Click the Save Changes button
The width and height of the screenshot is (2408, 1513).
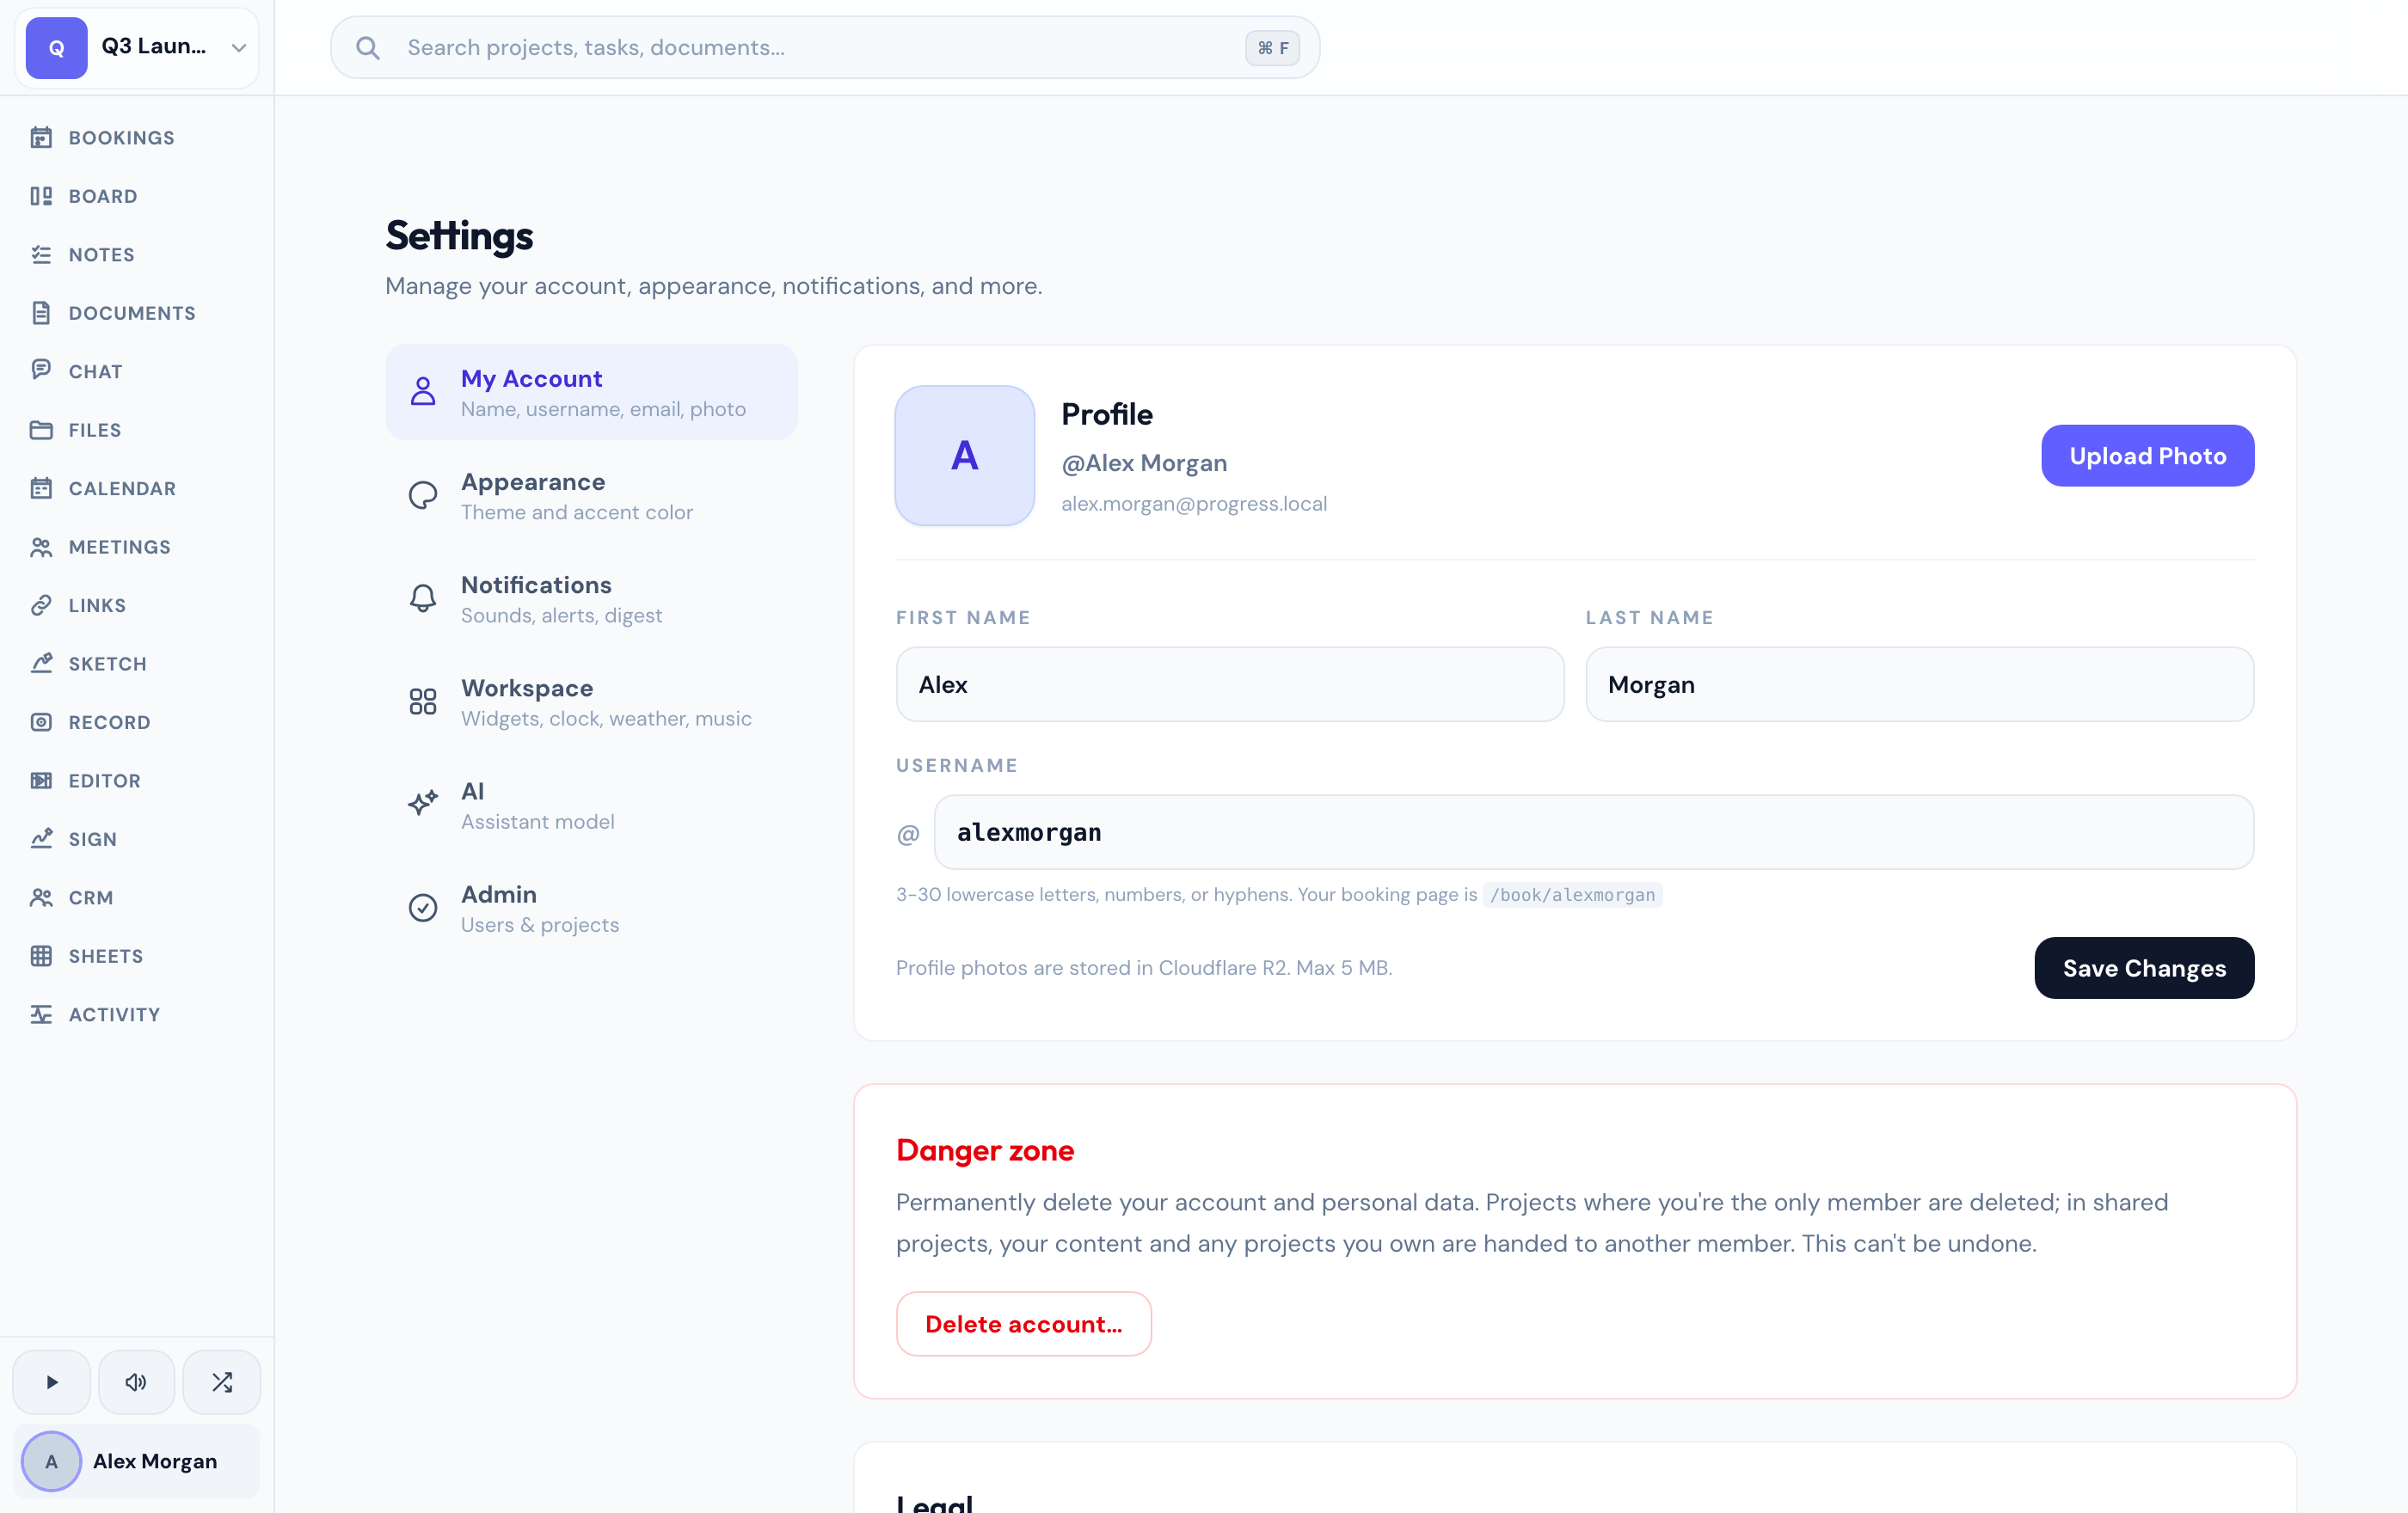pyautogui.click(x=2144, y=967)
